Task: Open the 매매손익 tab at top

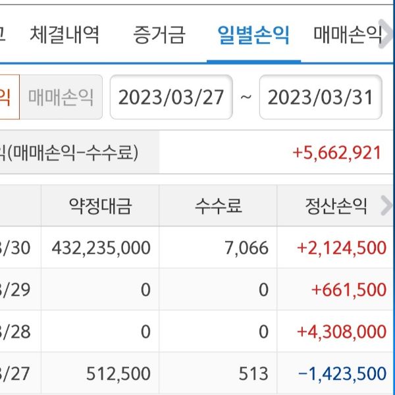Action: [347, 34]
